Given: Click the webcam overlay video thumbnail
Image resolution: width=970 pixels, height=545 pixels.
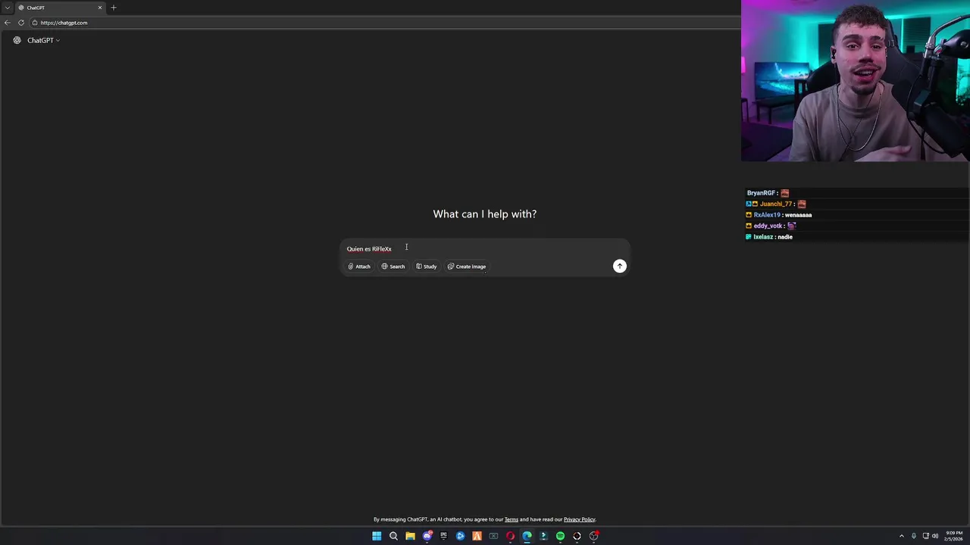Looking at the screenshot, I should (856, 80).
